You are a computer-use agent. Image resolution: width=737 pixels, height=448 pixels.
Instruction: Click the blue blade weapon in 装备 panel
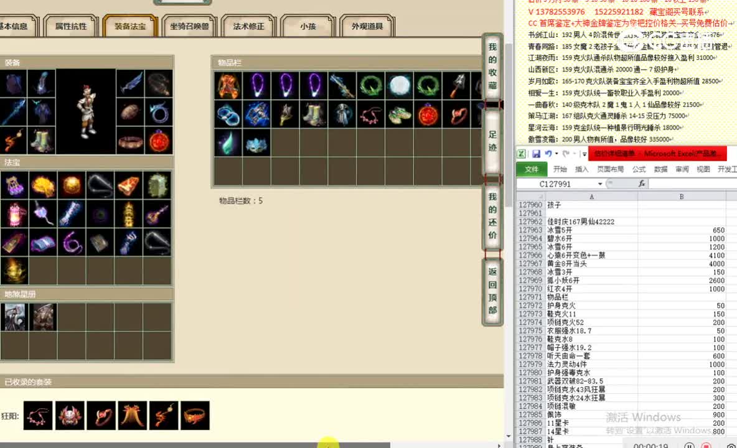pyautogui.click(x=130, y=83)
